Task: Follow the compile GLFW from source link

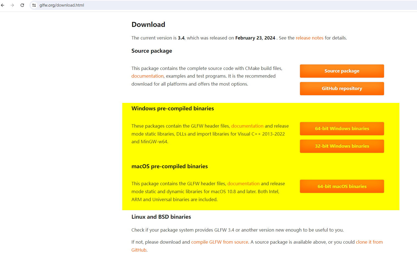Action: coord(220,242)
